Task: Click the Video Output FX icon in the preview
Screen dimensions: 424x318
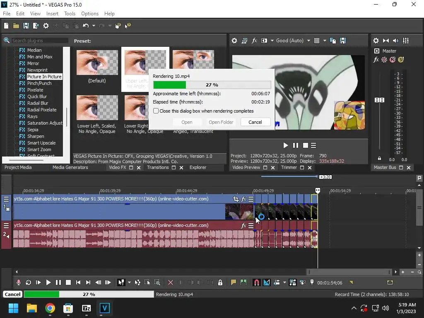Action: pos(254,41)
